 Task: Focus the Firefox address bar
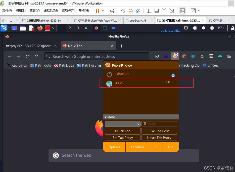pyautogui.click(x=97, y=56)
